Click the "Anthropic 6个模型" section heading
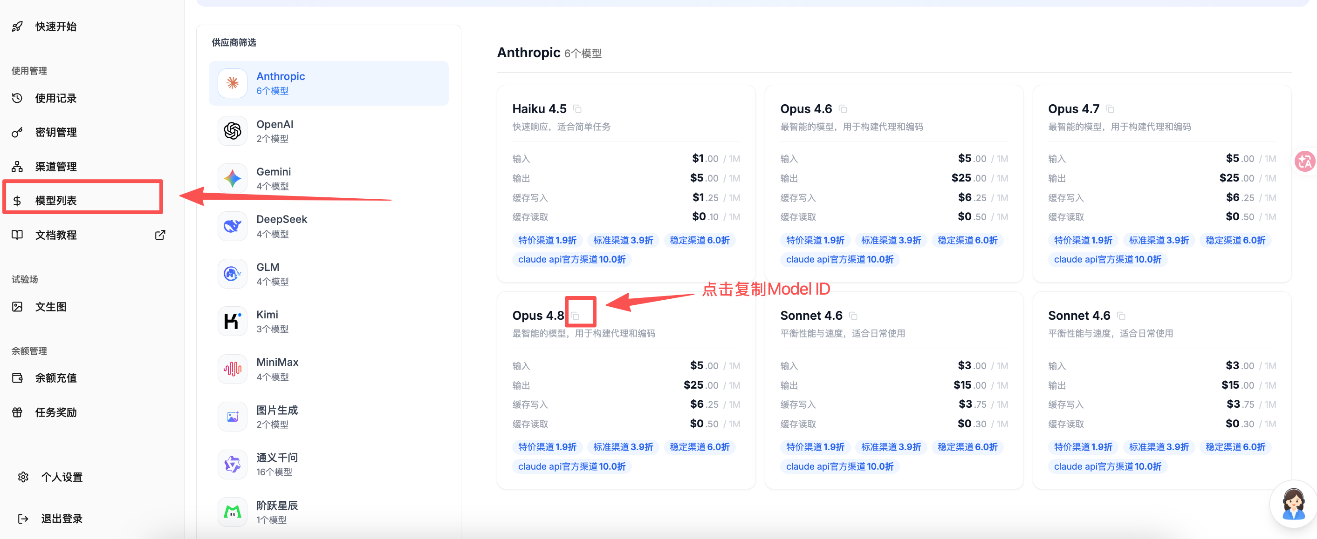Viewport: 1317px width, 539px height. click(x=549, y=53)
